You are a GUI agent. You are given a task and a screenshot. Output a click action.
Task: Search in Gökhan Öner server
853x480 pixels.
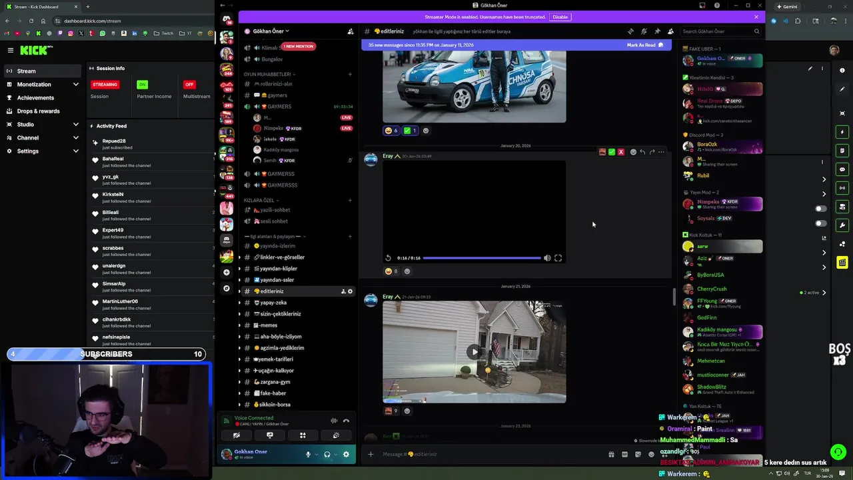click(720, 31)
